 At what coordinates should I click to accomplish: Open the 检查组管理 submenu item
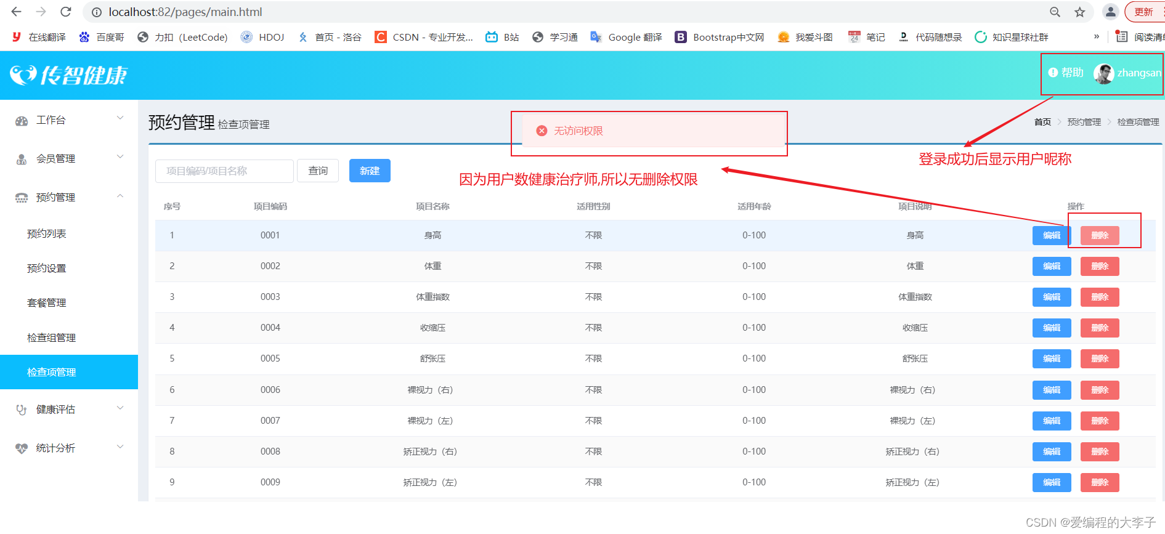click(x=69, y=338)
